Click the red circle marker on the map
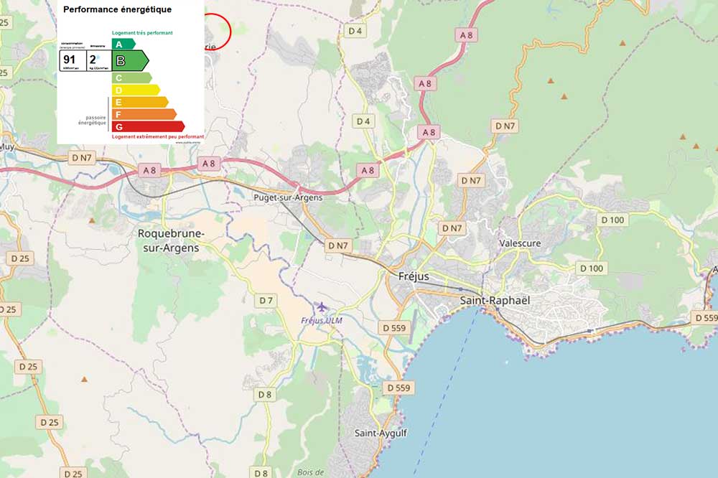718x478 pixels. pos(216,30)
